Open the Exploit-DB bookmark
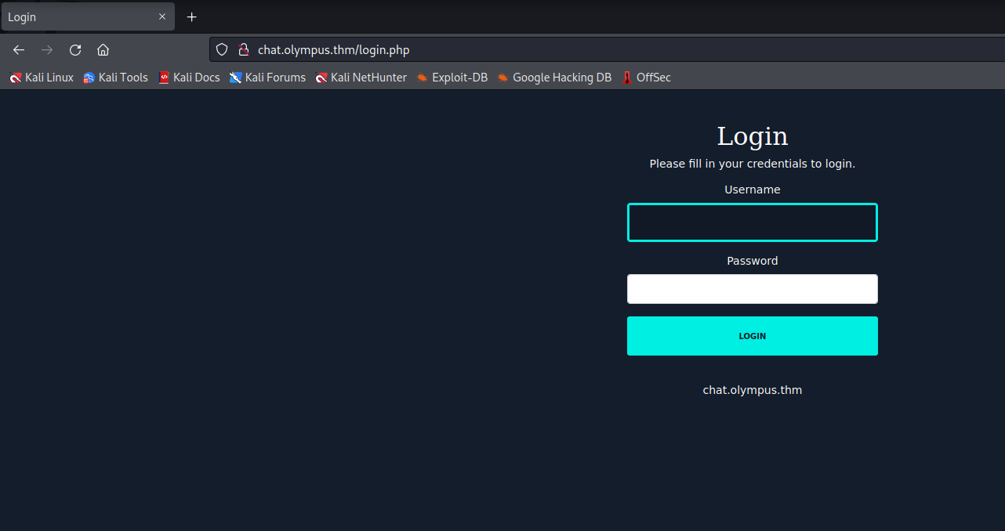Screen dimensions: 1005x531 [x=452, y=78]
